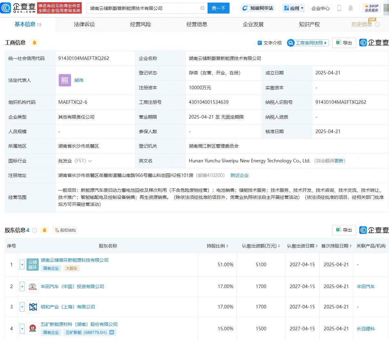
Task: Switch to the 法律诉讼 tab
Action: pos(84,24)
